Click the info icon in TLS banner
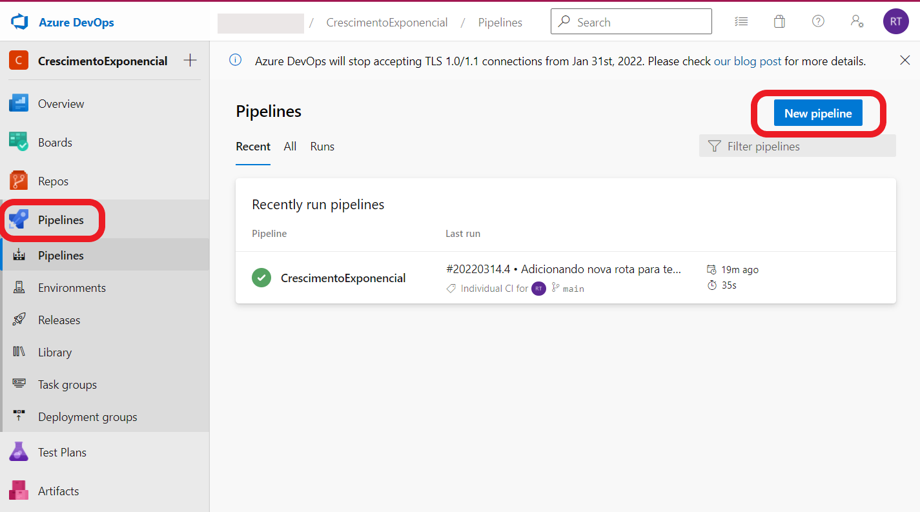920x512 pixels. (236, 60)
